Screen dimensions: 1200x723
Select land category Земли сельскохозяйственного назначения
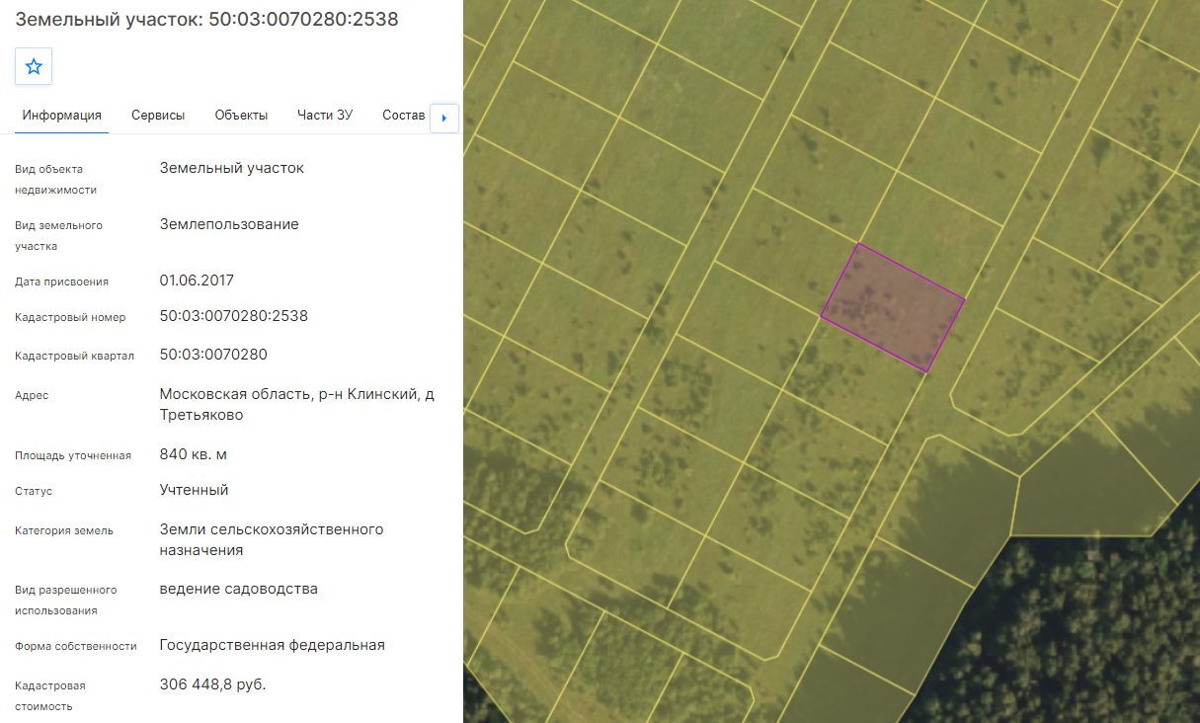272,539
